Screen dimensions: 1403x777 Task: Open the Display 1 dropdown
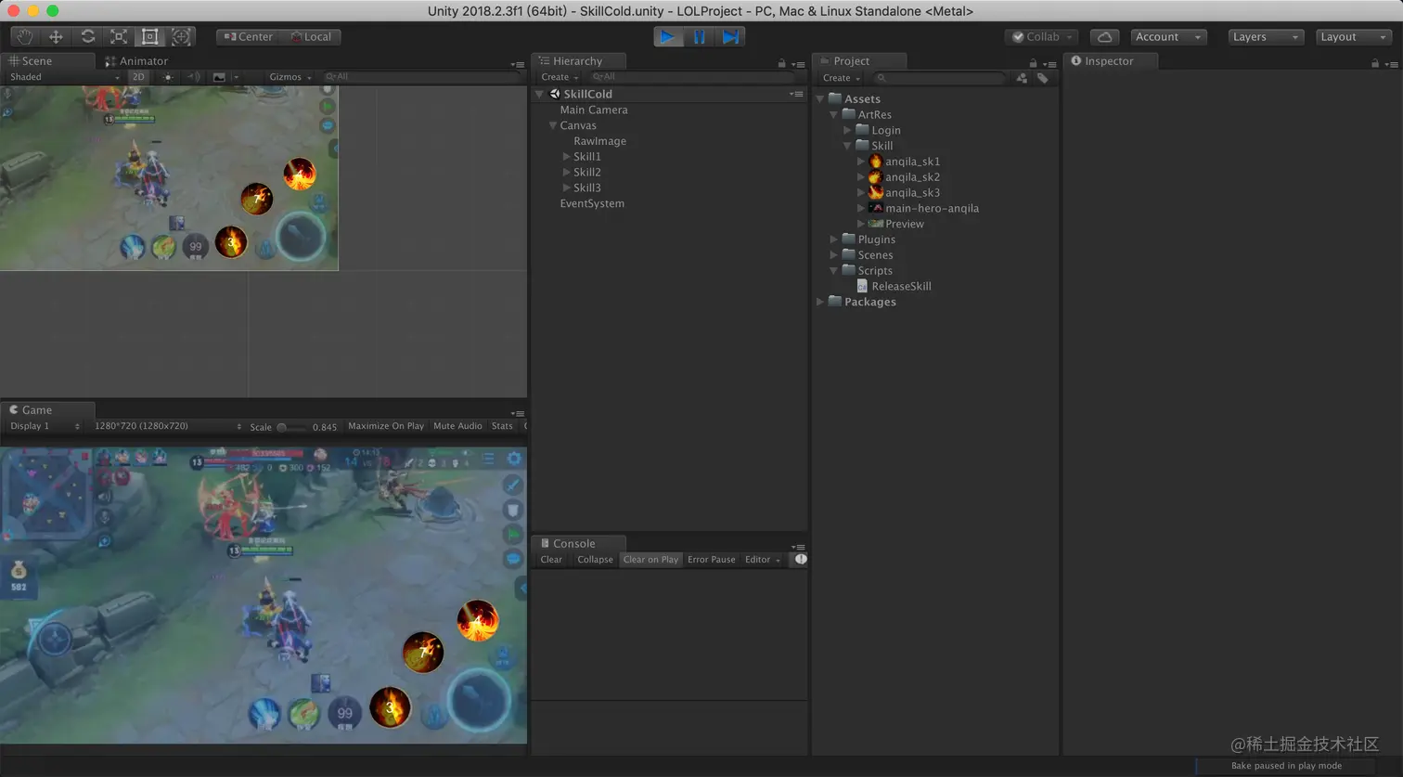[x=45, y=426]
